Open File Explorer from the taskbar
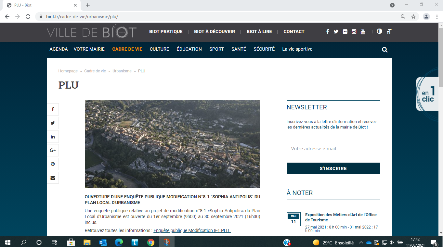Viewport: 443px width, 247px height. (87, 242)
